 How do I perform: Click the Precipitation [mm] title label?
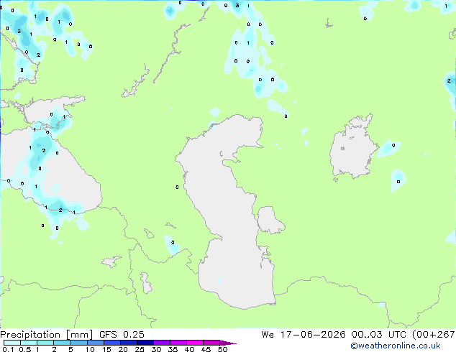pyautogui.click(x=46, y=335)
